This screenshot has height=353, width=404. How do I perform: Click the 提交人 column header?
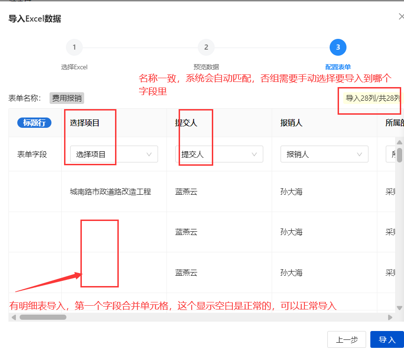186,123
